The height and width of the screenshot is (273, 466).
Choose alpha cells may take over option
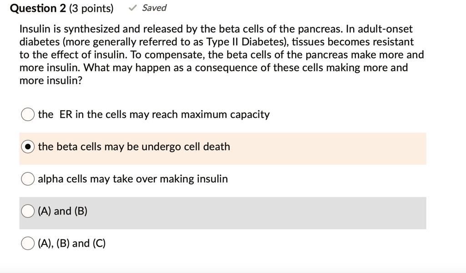[x=28, y=179]
